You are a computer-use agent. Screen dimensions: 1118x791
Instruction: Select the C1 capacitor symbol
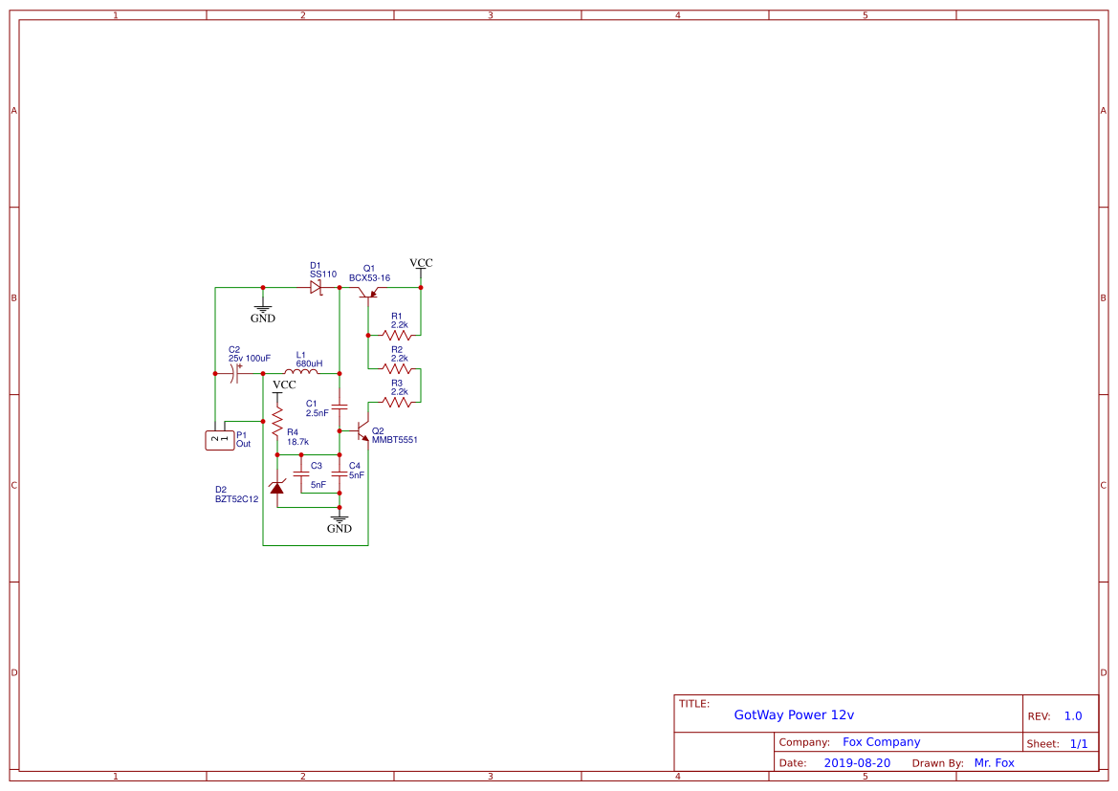coord(340,407)
